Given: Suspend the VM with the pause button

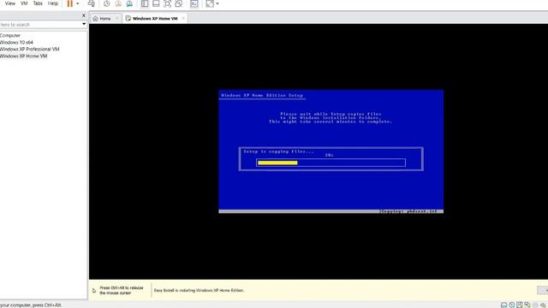Looking at the screenshot, I should click(x=70, y=3).
